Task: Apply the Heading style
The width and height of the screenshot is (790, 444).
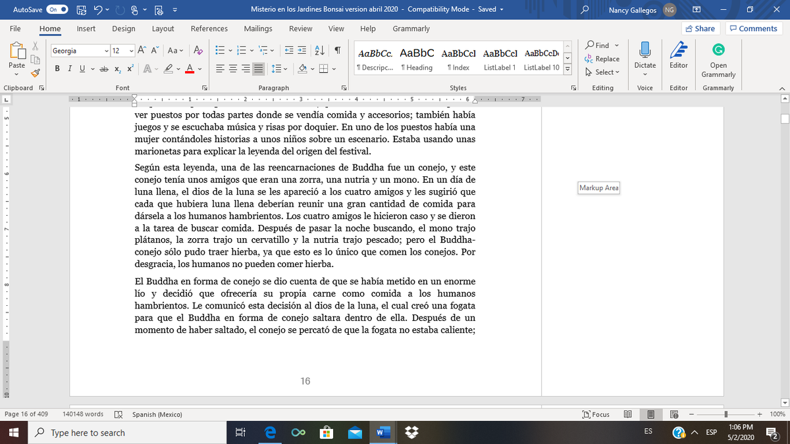Action: coord(417,59)
